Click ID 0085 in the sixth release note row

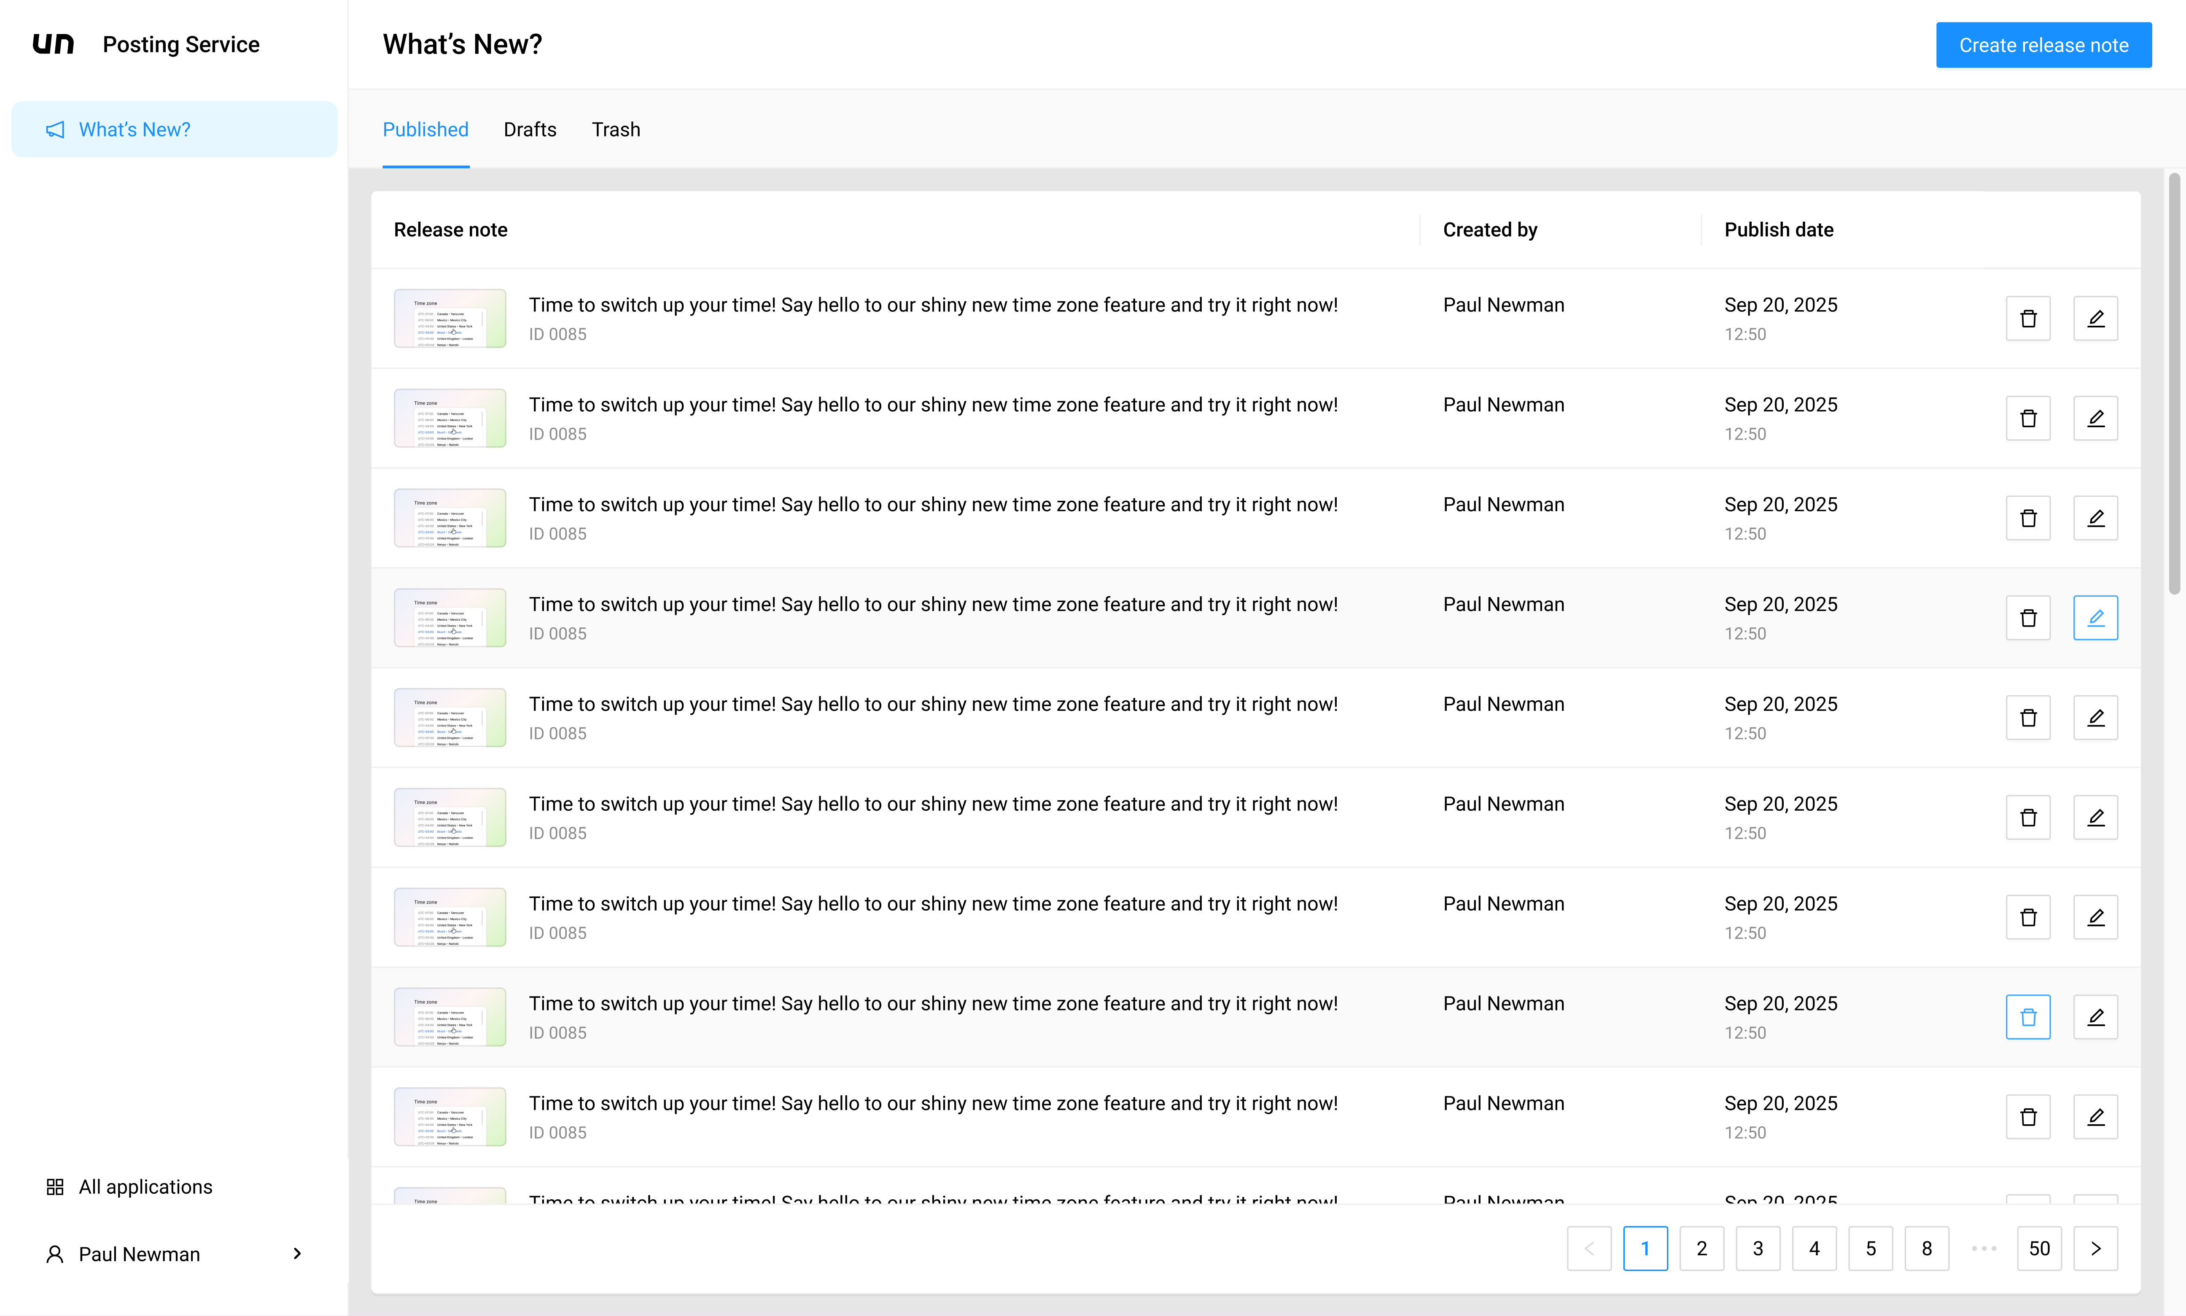pos(557,833)
